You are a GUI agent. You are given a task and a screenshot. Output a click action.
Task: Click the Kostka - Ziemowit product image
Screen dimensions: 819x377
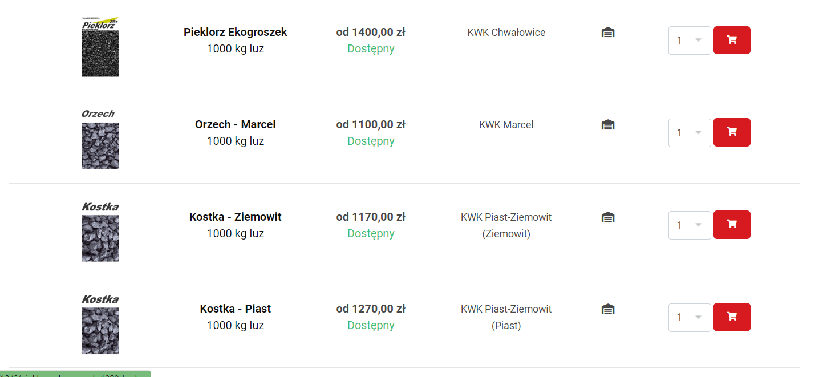point(100,232)
